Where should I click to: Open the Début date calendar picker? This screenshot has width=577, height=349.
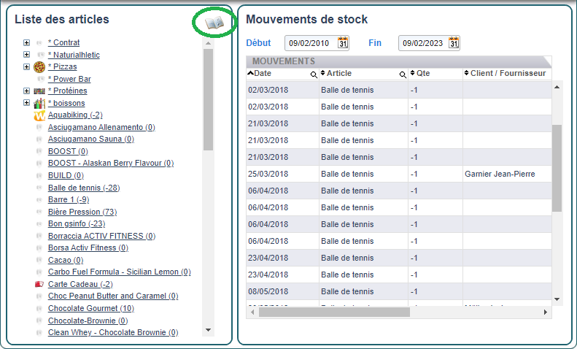343,43
